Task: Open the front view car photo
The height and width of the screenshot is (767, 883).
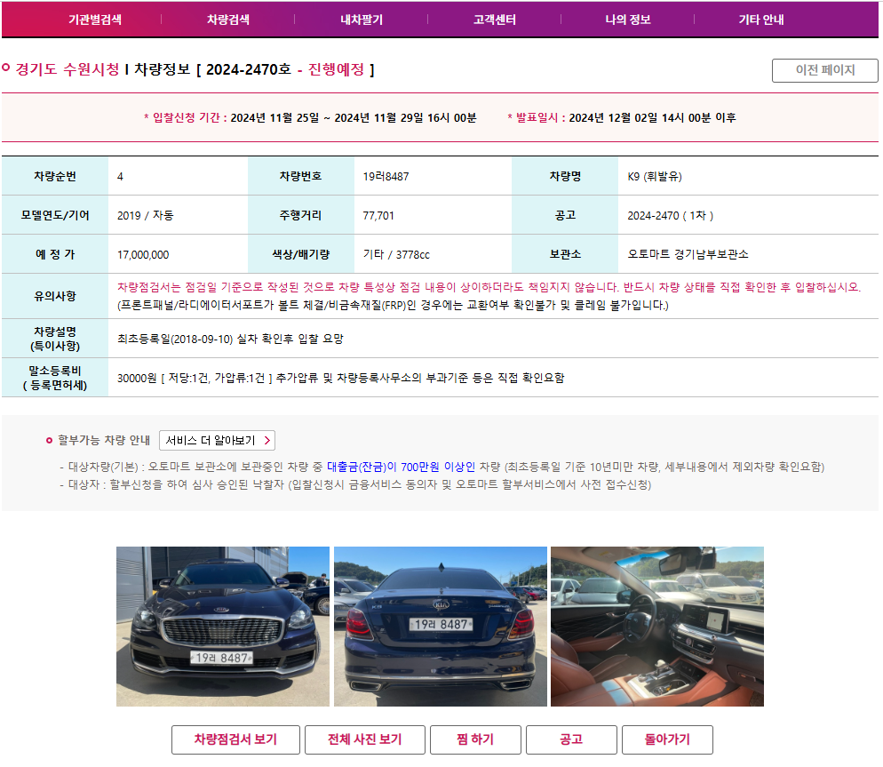Action: point(223,626)
